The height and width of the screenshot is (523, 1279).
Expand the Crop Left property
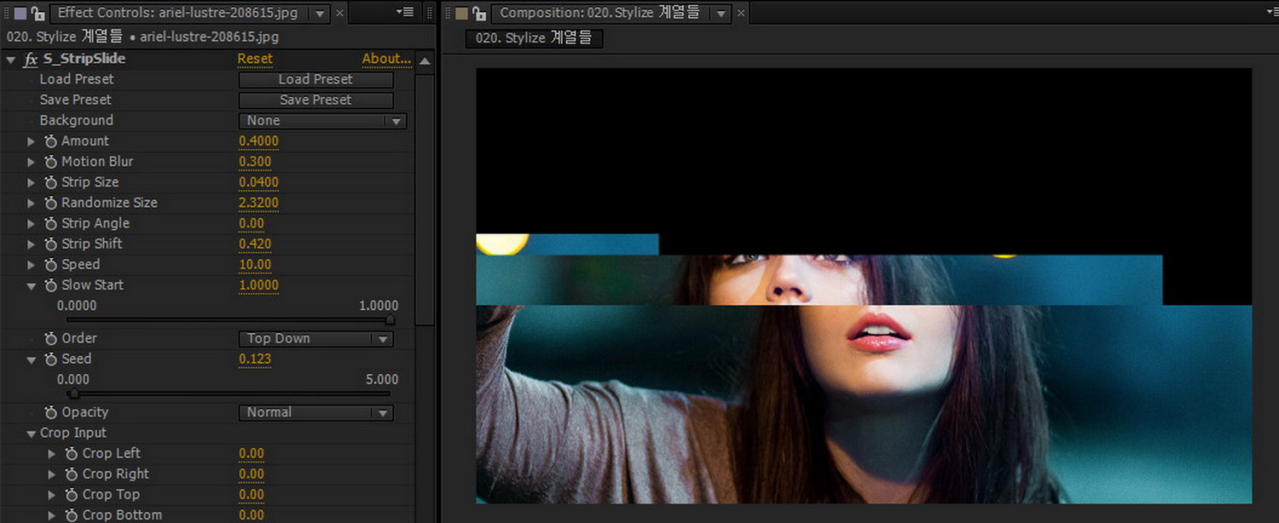[x=52, y=454]
